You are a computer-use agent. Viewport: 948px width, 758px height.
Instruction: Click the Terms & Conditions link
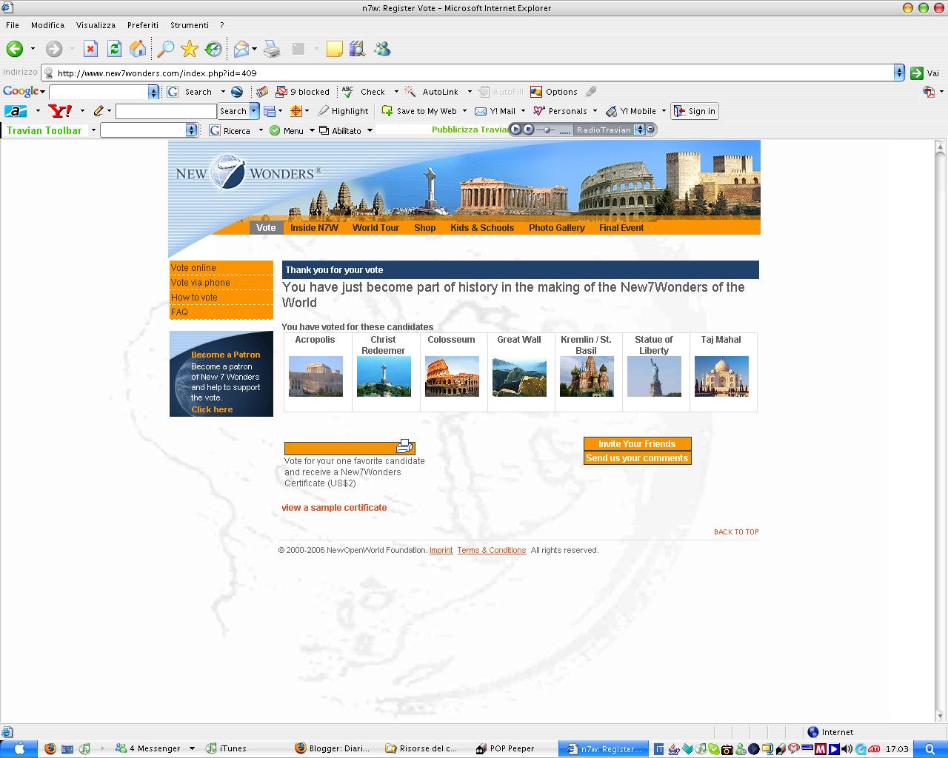pos(491,550)
